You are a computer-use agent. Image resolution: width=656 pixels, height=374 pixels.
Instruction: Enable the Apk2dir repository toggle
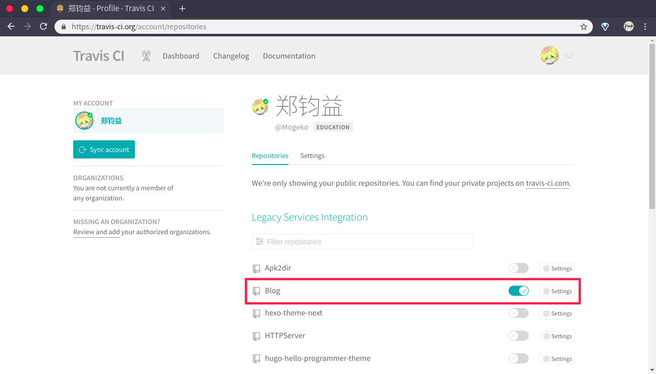tap(518, 268)
